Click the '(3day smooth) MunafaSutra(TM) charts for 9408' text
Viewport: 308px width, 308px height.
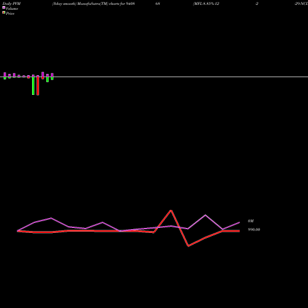tap(94, 4)
